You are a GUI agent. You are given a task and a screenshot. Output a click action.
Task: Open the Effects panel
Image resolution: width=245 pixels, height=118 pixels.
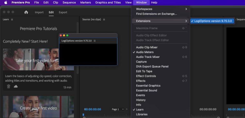click(161, 81)
